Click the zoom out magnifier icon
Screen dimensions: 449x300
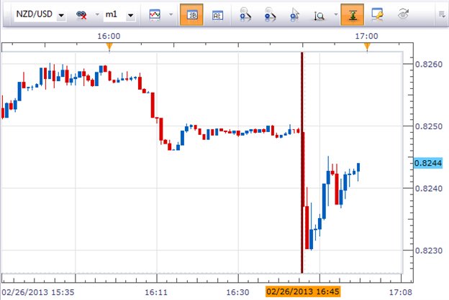tap(270, 14)
